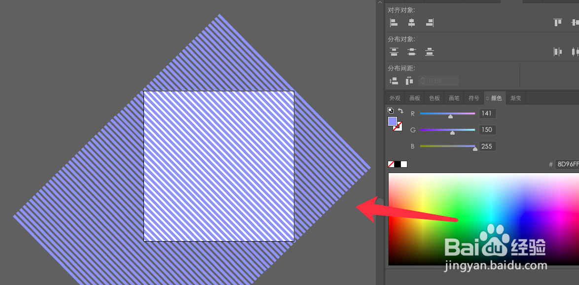Click the horizontal distribute spacing icon
The image size is (579, 285).
click(x=409, y=80)
